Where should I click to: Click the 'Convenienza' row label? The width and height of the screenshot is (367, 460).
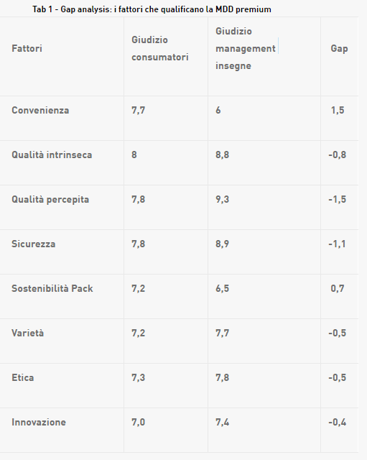pyautogui.click(x=40, y=110)
